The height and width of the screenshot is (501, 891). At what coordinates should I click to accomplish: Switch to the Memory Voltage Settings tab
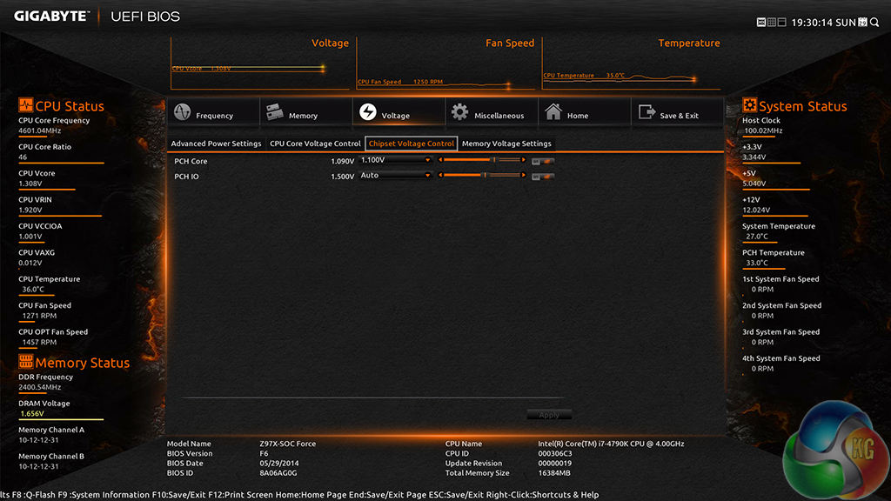[506, 144]
